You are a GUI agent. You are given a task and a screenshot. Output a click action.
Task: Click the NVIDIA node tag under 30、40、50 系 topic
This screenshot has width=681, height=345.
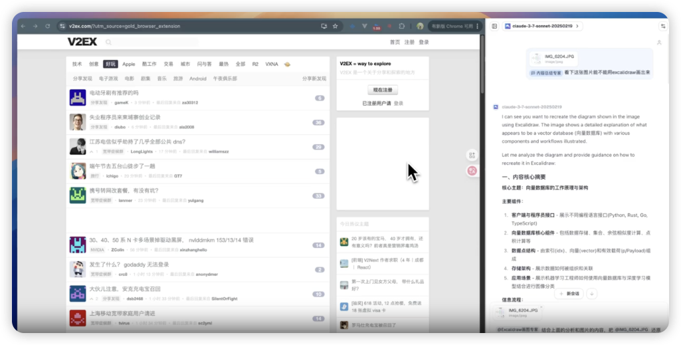97,250
